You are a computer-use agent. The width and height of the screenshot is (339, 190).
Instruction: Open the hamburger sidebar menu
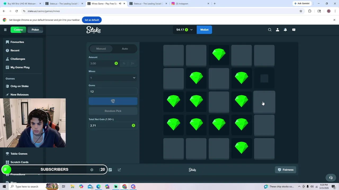5,30
